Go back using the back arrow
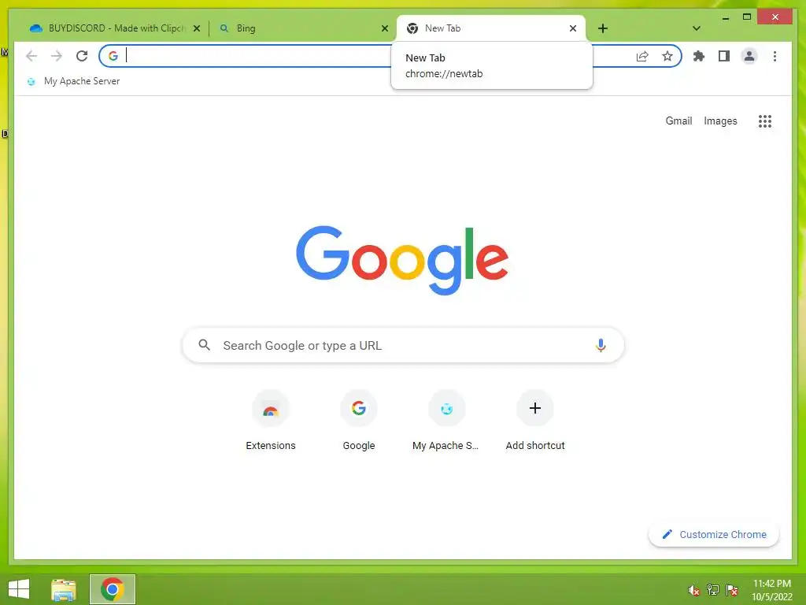The width and height of the screenshot is (806, 605). click(x=31, y=56)
